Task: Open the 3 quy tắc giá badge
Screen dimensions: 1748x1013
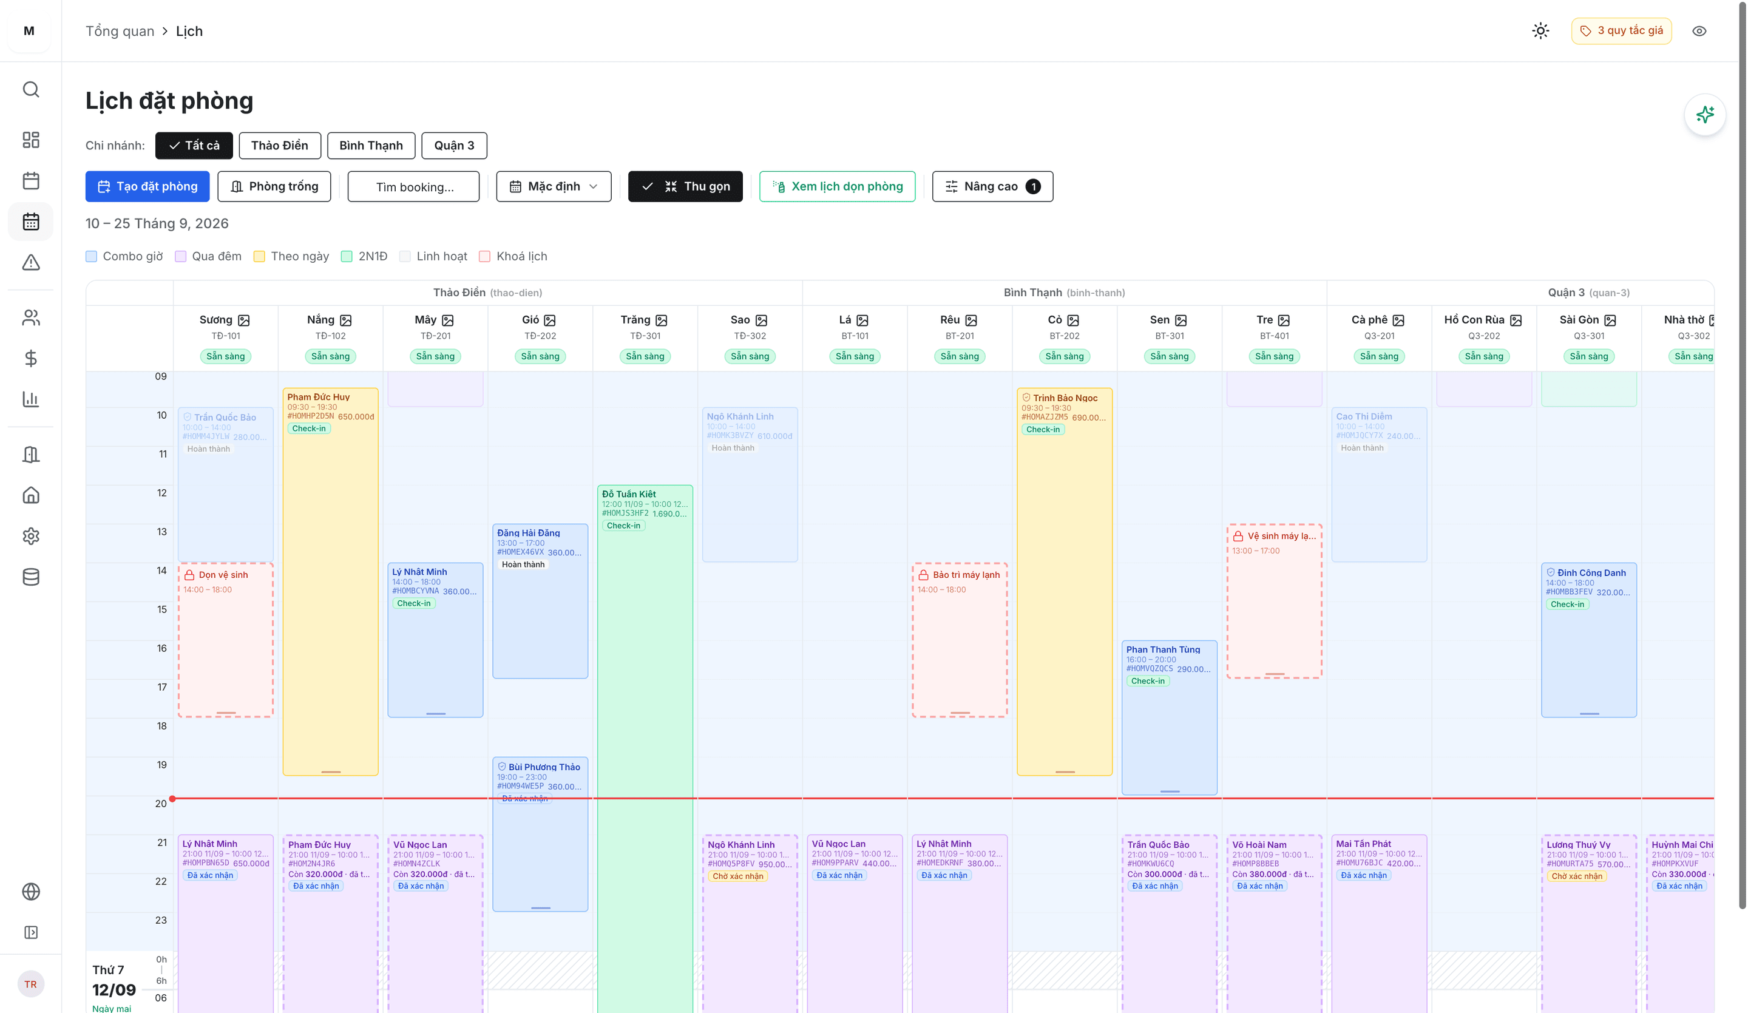Action: [1621, 30]
